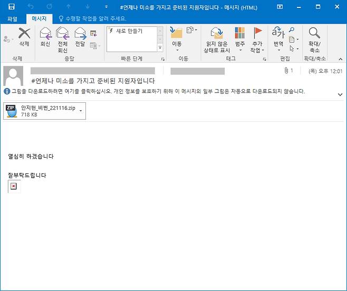The height and width of the screenshot is (291, 347).
Task: Click the text 잘부탁드립니다
Action: pos(27,175)
